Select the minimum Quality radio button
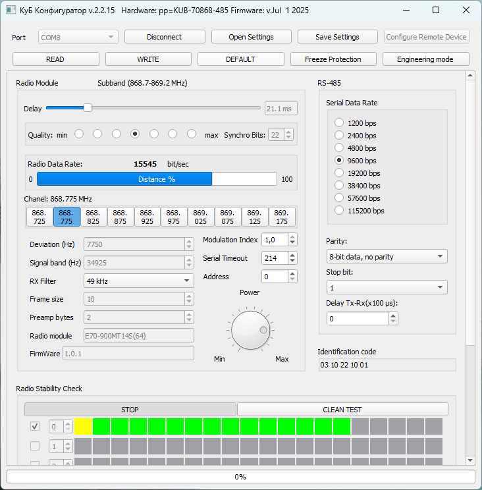 79,134
